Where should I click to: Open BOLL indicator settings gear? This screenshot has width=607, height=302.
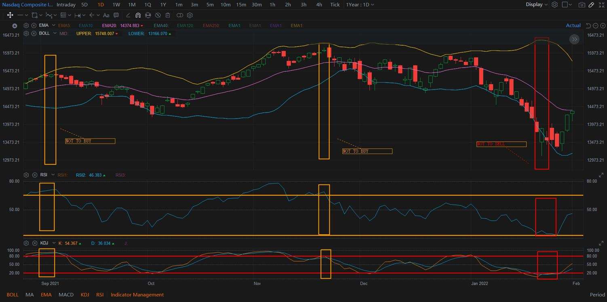26,34
